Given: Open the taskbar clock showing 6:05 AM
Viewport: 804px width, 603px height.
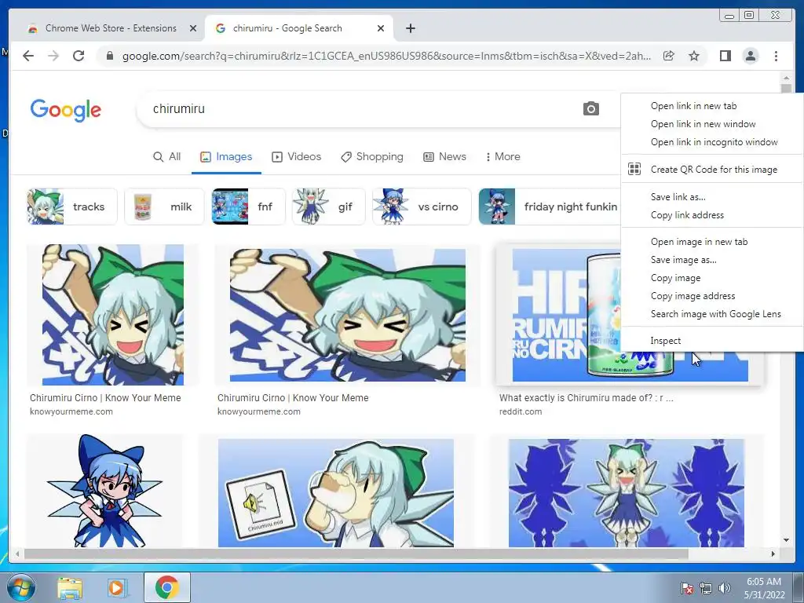Looking at the screenshot, I should (764, 588).
